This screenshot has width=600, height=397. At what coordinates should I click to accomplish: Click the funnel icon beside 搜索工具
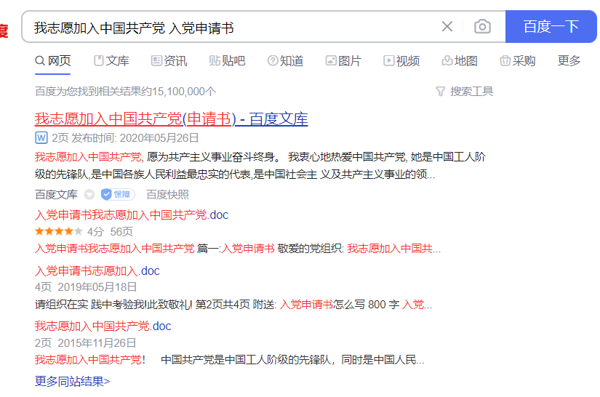[x=441, y=92]
